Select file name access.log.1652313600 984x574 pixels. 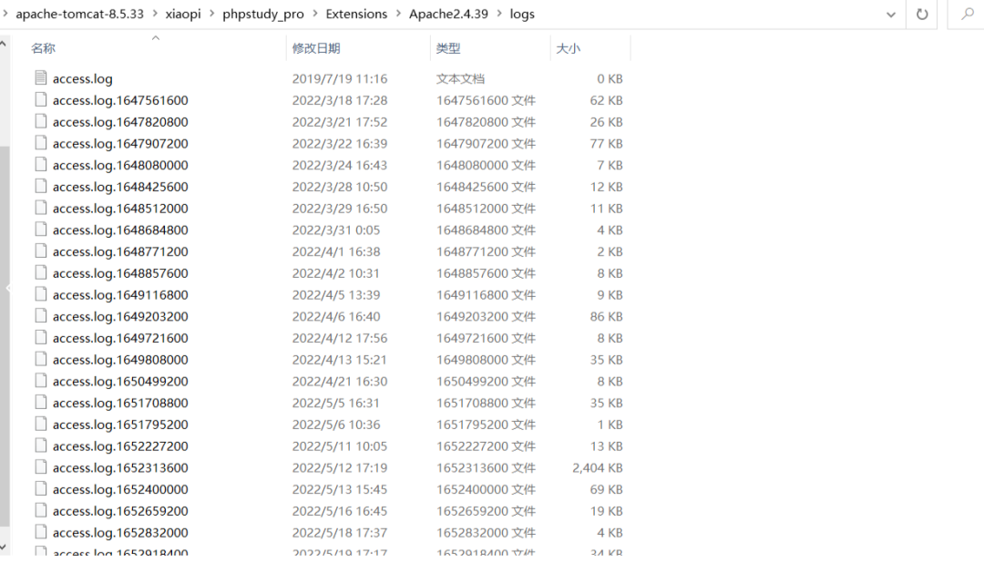tap(120, 468)
